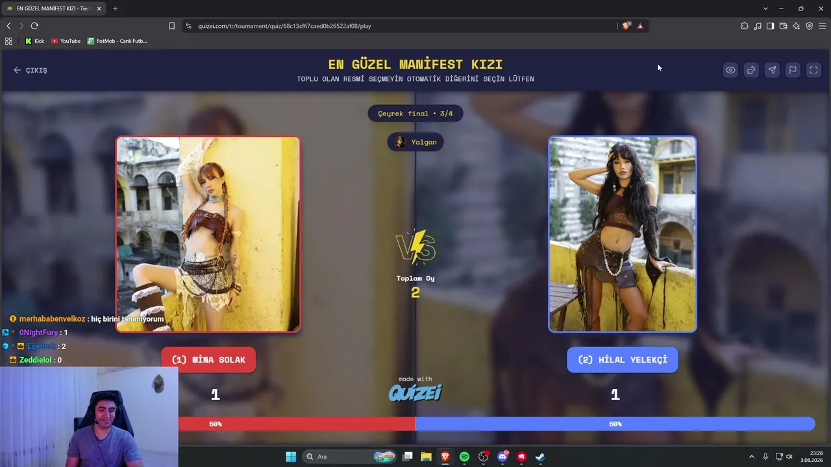The width and height of the screenshot is (831, 467).
Task: Click the dice randomize icon in the quiz header
Action: pyautogui.click(x=751, y=70)
